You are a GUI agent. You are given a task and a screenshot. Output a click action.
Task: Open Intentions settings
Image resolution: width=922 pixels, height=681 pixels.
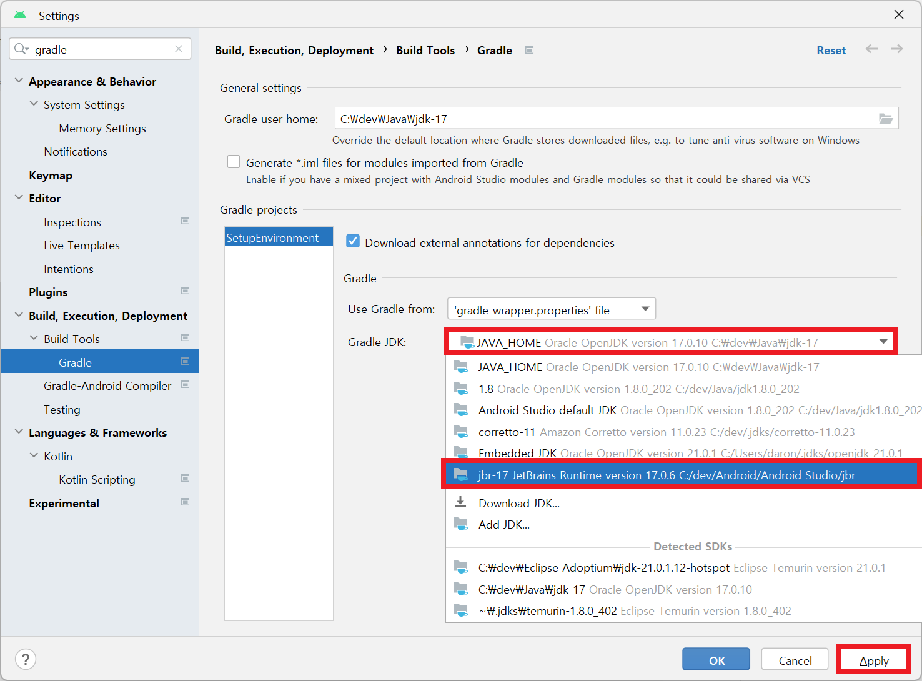pos(69,269)
